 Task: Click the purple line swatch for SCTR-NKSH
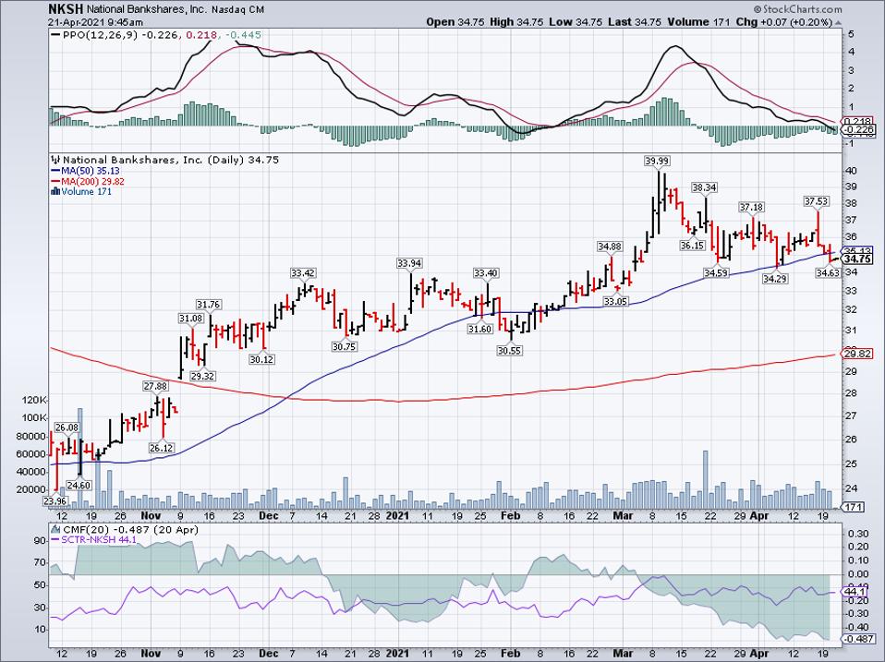[55, 540]
